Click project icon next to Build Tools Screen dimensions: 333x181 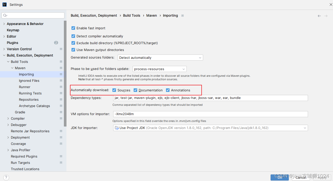[61, 62]
